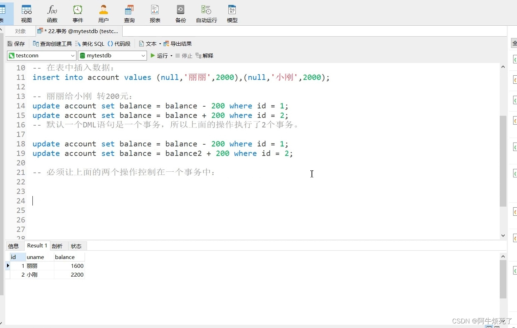
Task: Click line number 24 in the gutter
Action: point(21,201)
